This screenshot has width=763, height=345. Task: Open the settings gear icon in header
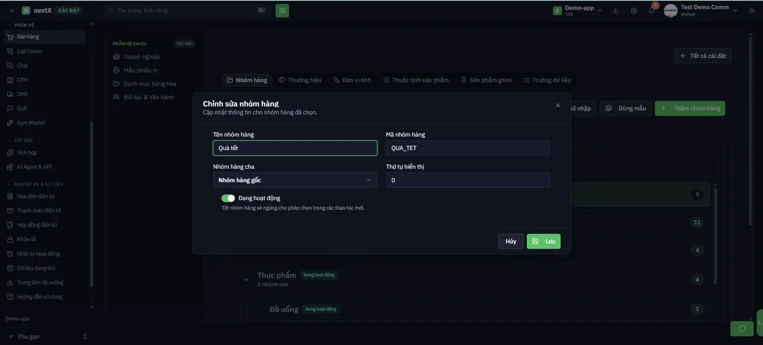point(633,11)
